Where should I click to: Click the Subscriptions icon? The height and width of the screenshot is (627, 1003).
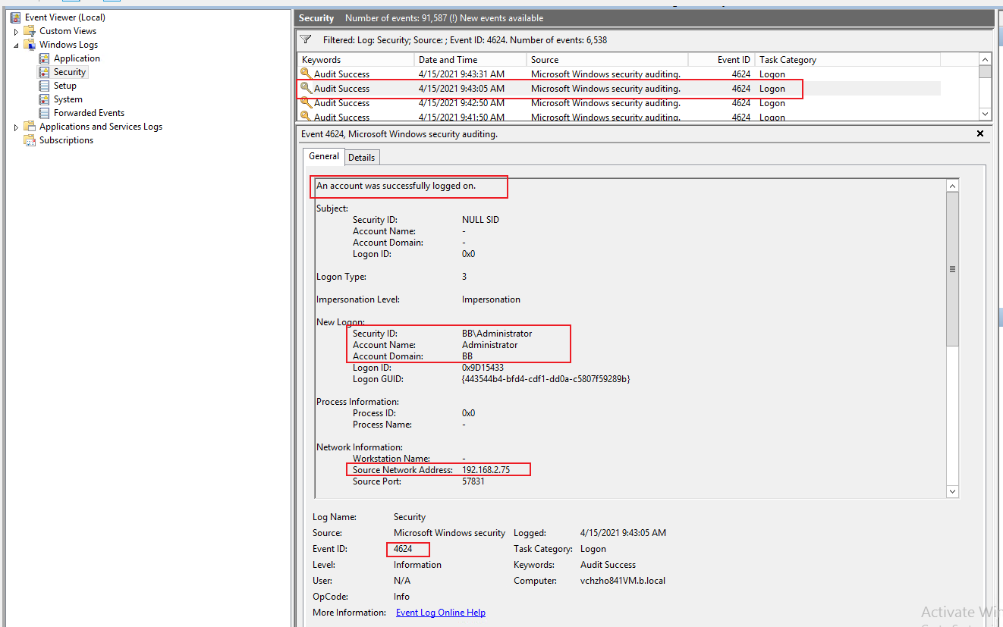30,140
